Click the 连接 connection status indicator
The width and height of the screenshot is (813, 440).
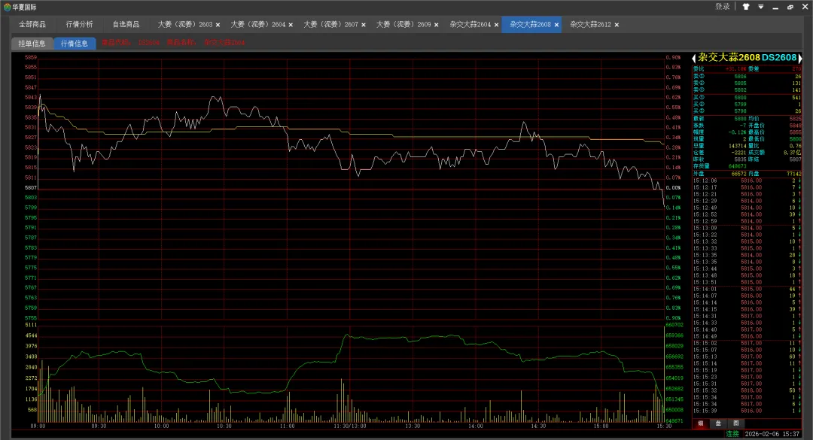coord(732,434)
